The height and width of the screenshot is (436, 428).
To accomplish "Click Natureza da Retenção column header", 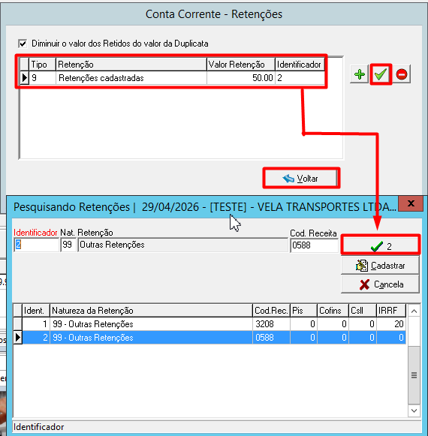I will [151, 311].
